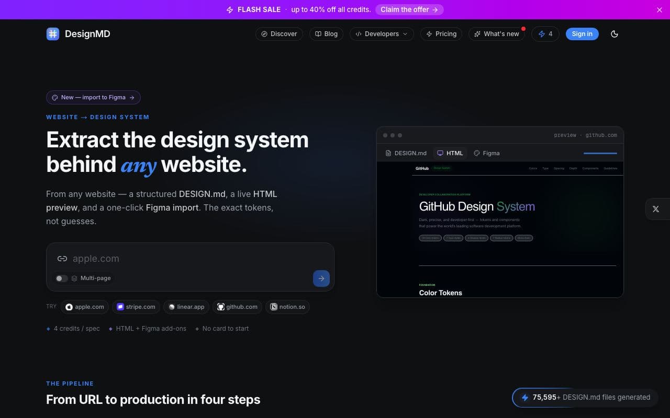Click the GitHub Design System preview thumbnail
This screenshot has height=418, width=670.
click(x=500, y=229)
